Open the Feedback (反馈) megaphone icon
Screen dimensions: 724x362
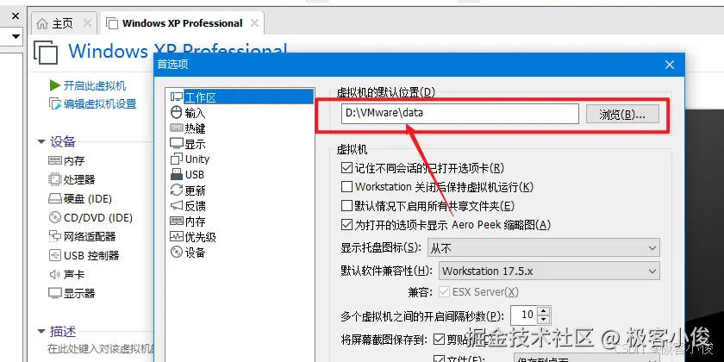point(177,205)
